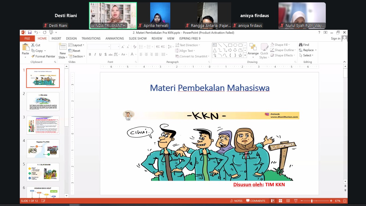Select slide 4 thumbnail Kegiatan Pra KKN
Image resolution: width=366 pixels, height=206 pixels.
pyautogui.click(x=43, y=149)
